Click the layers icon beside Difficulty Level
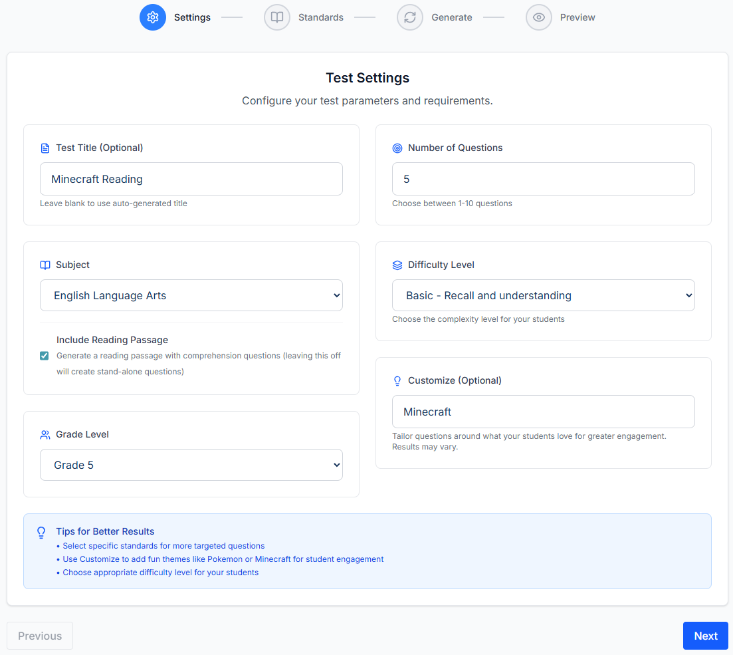The height and width of the screenshot is (655, 733). click(397, 265)
